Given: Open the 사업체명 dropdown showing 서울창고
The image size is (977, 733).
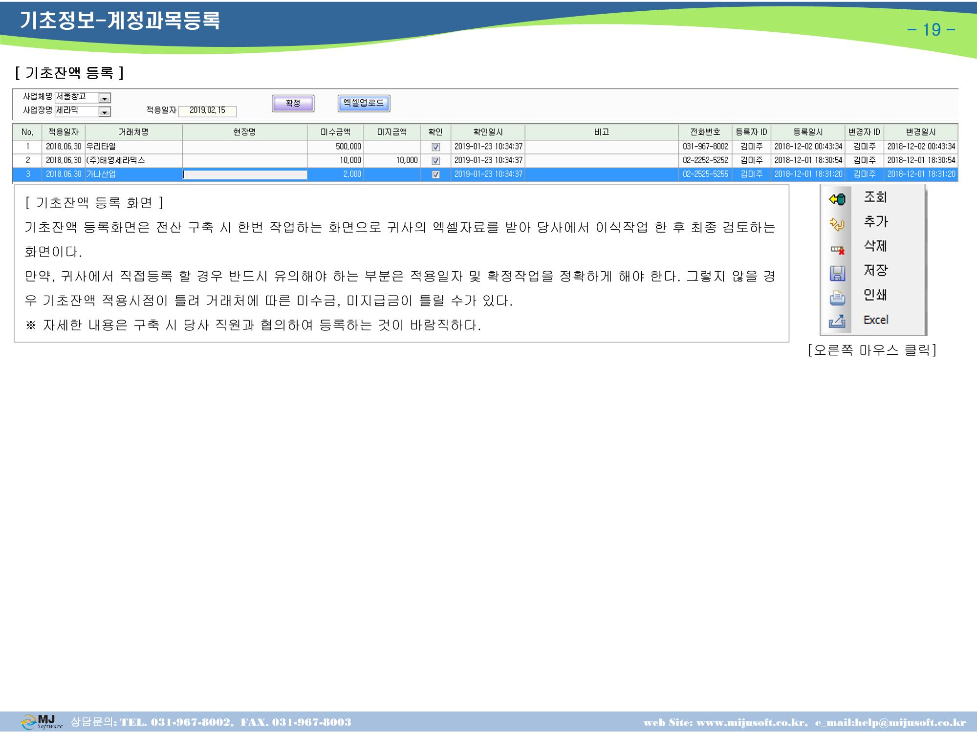Looking at the screenshot, I should pos(105,98).
